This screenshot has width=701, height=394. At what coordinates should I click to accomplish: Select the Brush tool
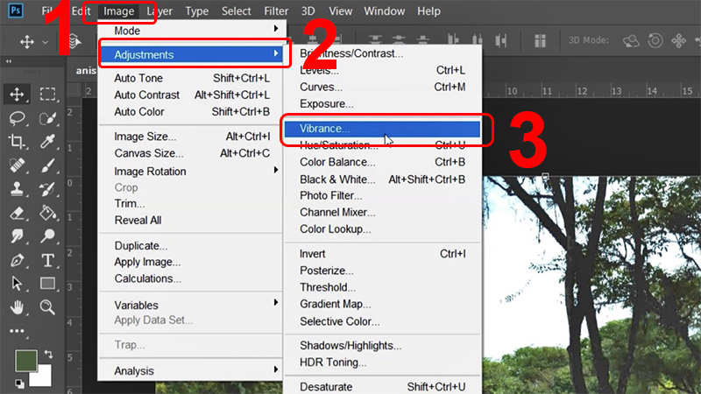point(48,165)
